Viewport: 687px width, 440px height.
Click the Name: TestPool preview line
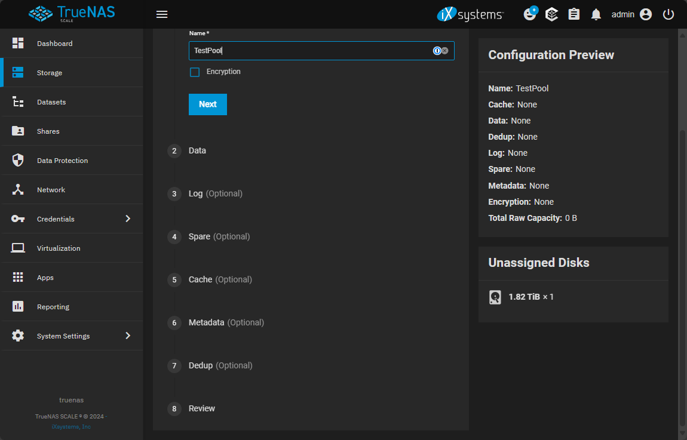(x=519, y=88)
